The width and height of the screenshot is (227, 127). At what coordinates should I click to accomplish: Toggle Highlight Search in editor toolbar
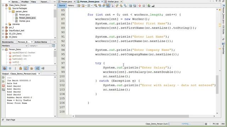[x=108, y=6]
